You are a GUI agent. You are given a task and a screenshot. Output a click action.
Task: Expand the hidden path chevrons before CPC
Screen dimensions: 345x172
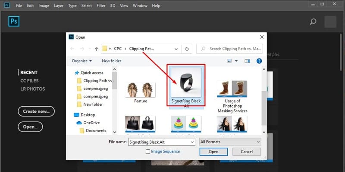pyautogui.click(x=110, y=49)
